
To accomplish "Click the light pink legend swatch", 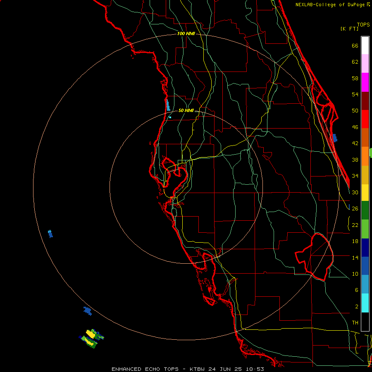I will 365,64.
